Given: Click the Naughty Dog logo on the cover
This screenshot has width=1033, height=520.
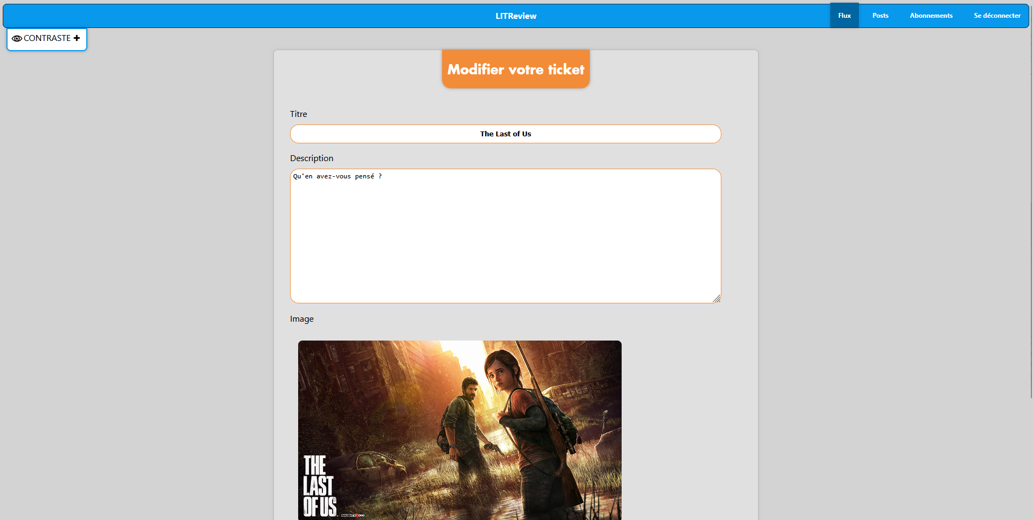Looking at the screenshot, I should point(353,515).
